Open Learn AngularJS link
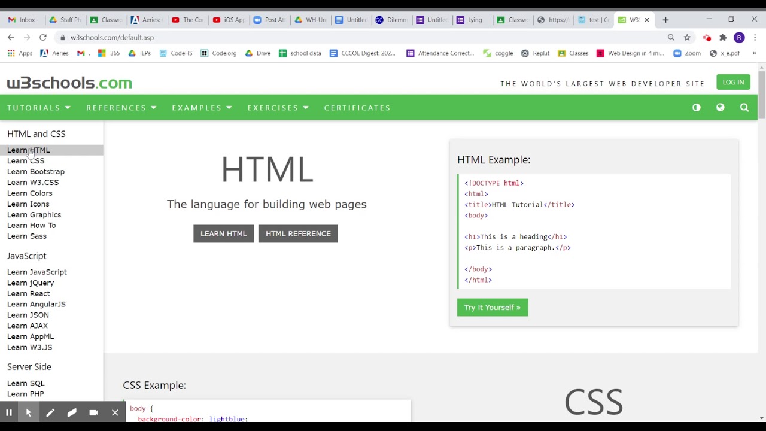Screen dimensions: 766x431 pos(37,305)
